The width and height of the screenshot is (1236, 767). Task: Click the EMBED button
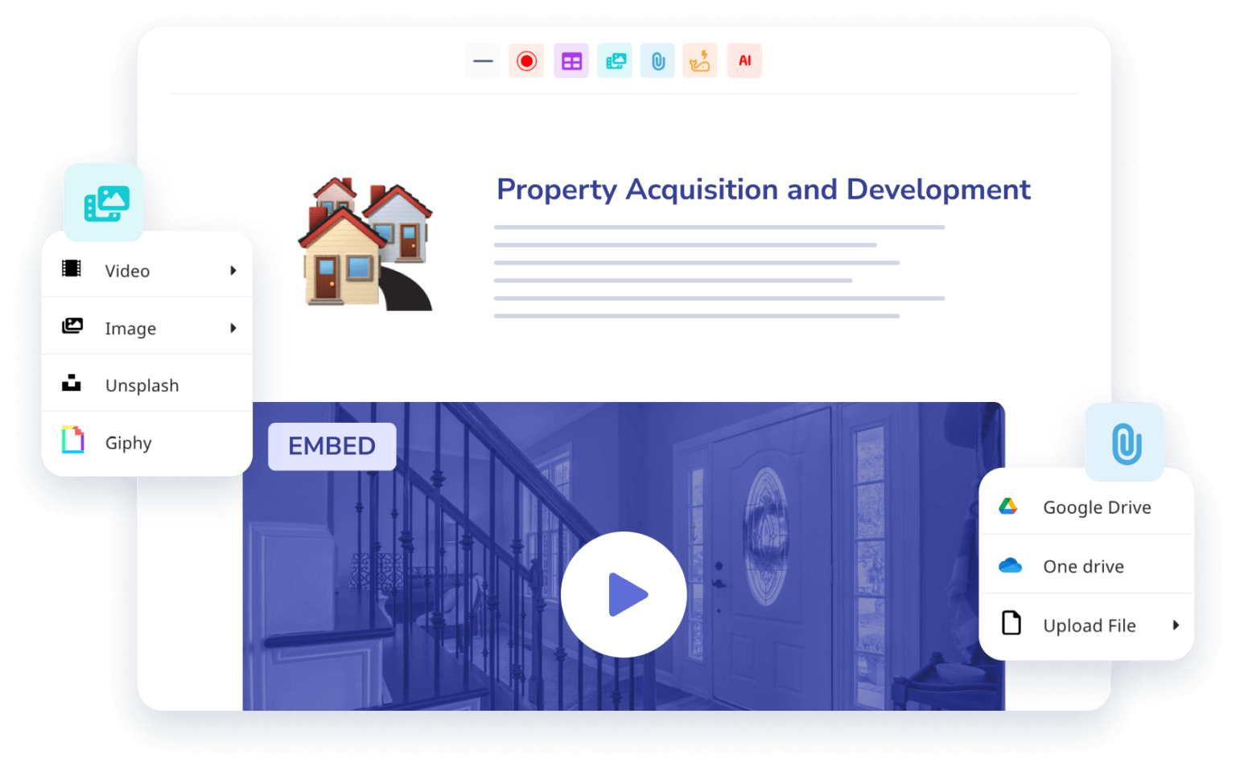(x=332, y=446)
